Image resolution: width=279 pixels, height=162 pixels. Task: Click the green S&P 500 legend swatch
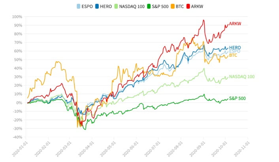[x=148, y=6]
